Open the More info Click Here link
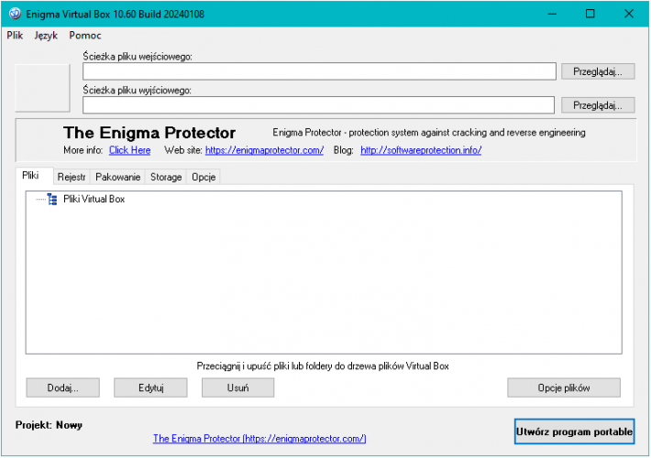Image resolution: width=651 pixels, height=458 pixels. [129, 150]
